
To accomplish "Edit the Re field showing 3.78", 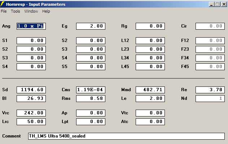I will pyautogui.click(x=210, y=90).
